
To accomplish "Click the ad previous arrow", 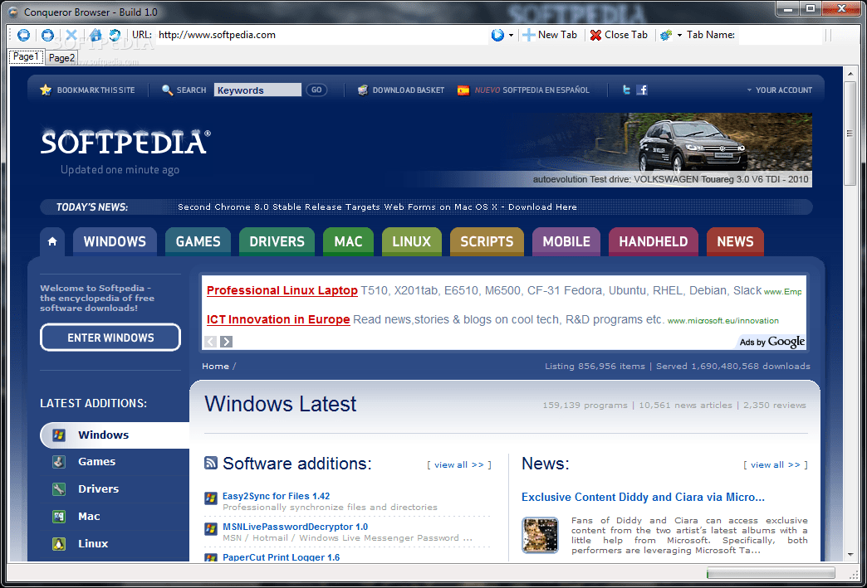I will pyautogui.click(x=211, y=342).
